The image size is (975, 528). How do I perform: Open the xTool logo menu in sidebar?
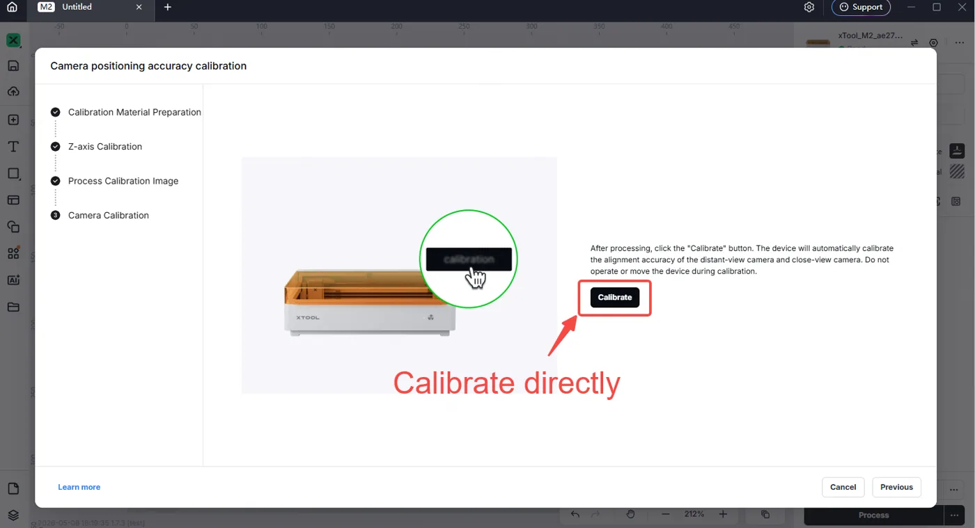pyautogui.click(x=13, y=40)
